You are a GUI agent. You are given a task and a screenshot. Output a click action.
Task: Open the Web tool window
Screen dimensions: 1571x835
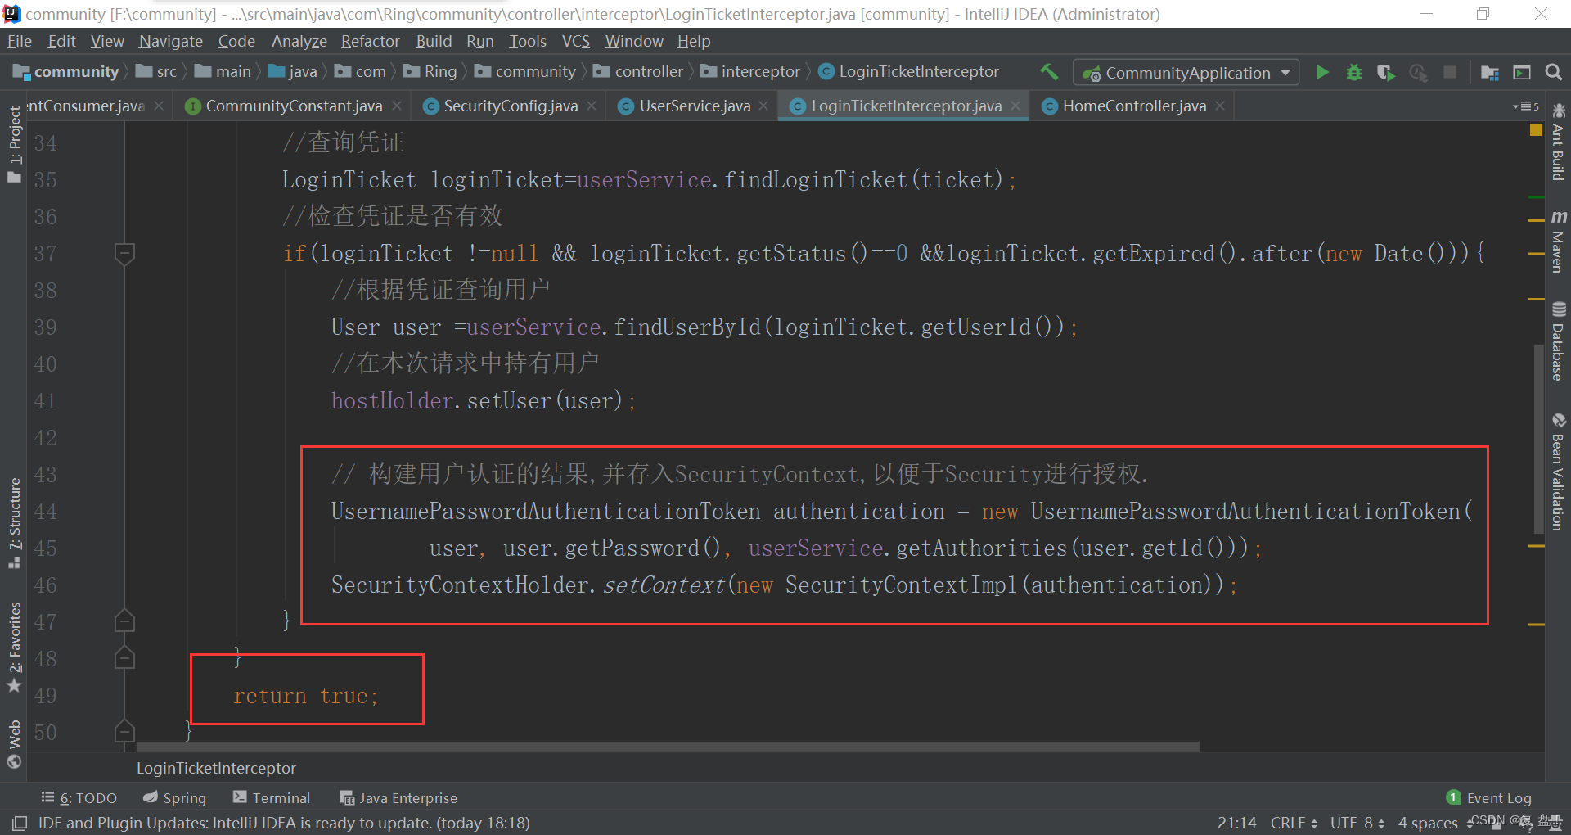14,743
